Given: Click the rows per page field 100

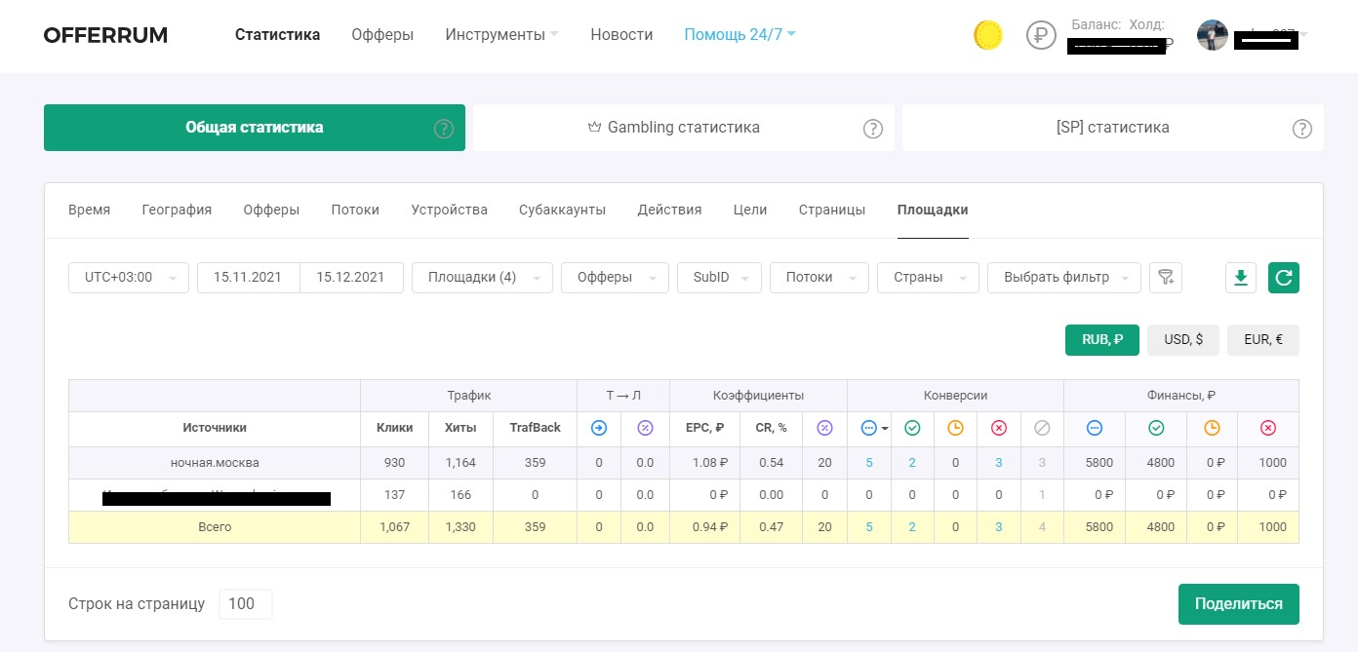Looking at the screenshot, I should click(246, 604).
